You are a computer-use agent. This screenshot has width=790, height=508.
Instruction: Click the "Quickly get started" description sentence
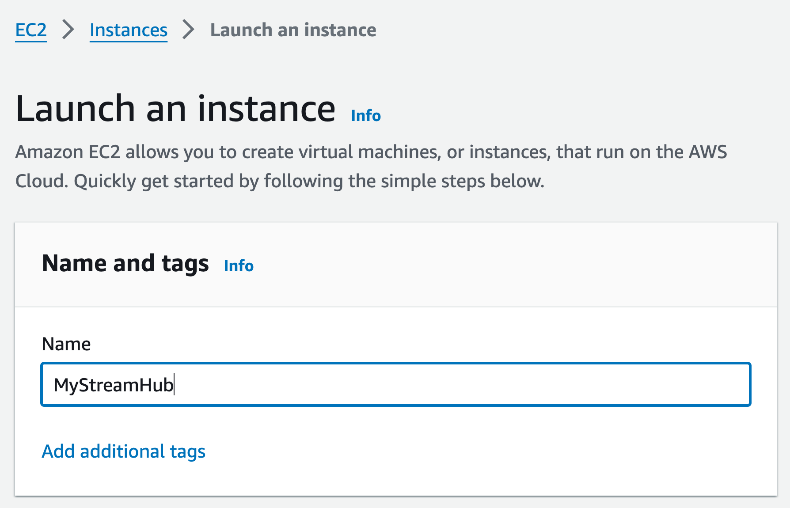(309, 181)
